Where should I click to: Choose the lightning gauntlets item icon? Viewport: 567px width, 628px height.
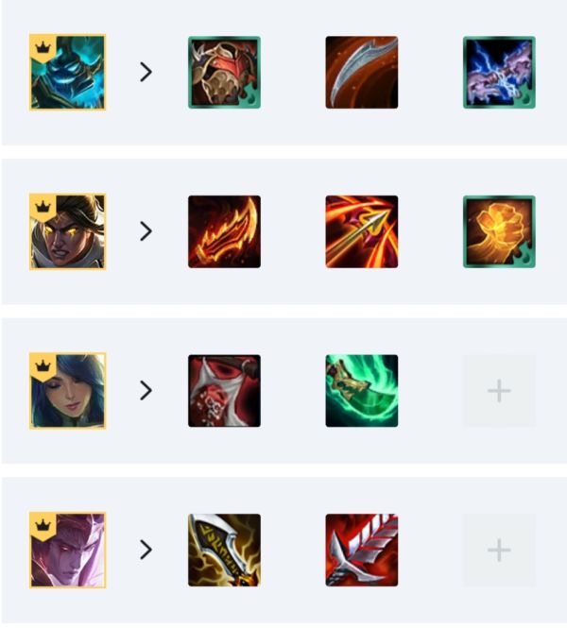pyautogui.click(x=499, y=73)
